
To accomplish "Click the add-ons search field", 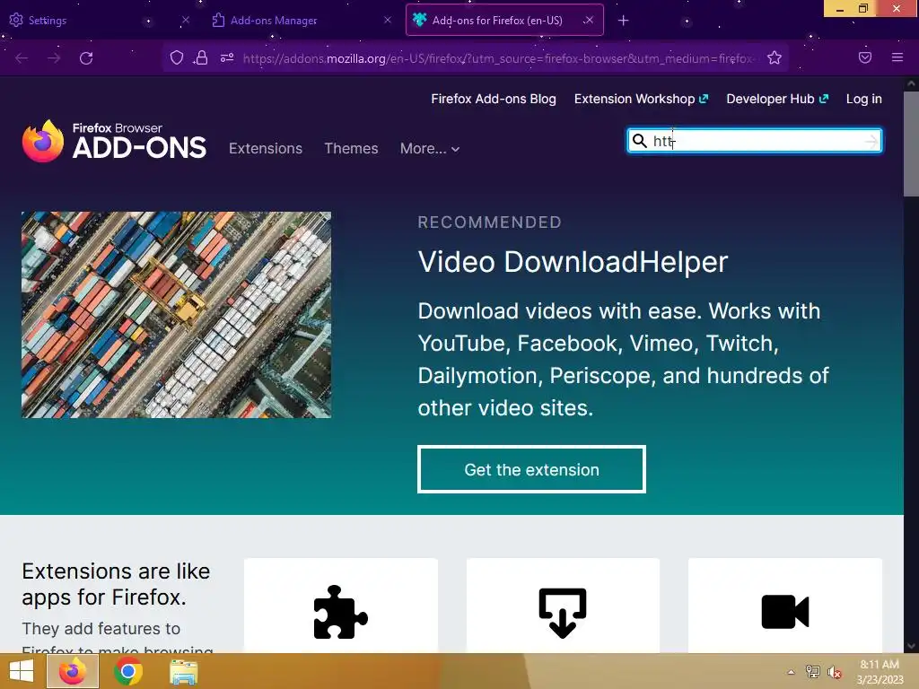I will tap(755, 141).
